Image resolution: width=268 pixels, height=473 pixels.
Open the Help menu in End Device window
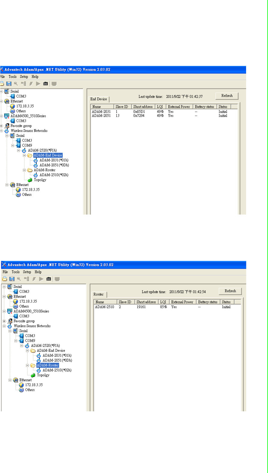pos(35,77)
